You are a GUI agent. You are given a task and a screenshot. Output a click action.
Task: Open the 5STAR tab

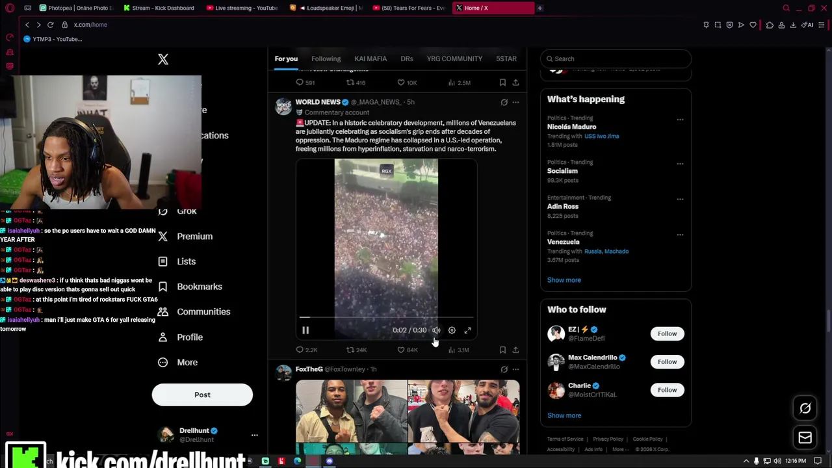506,58
